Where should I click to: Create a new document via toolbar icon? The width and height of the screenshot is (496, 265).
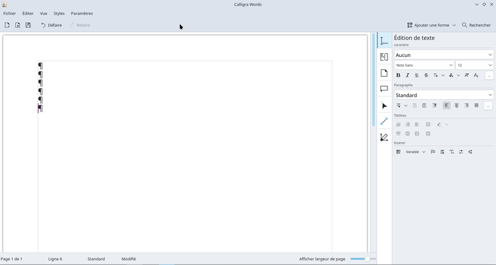tap(7, 25)
